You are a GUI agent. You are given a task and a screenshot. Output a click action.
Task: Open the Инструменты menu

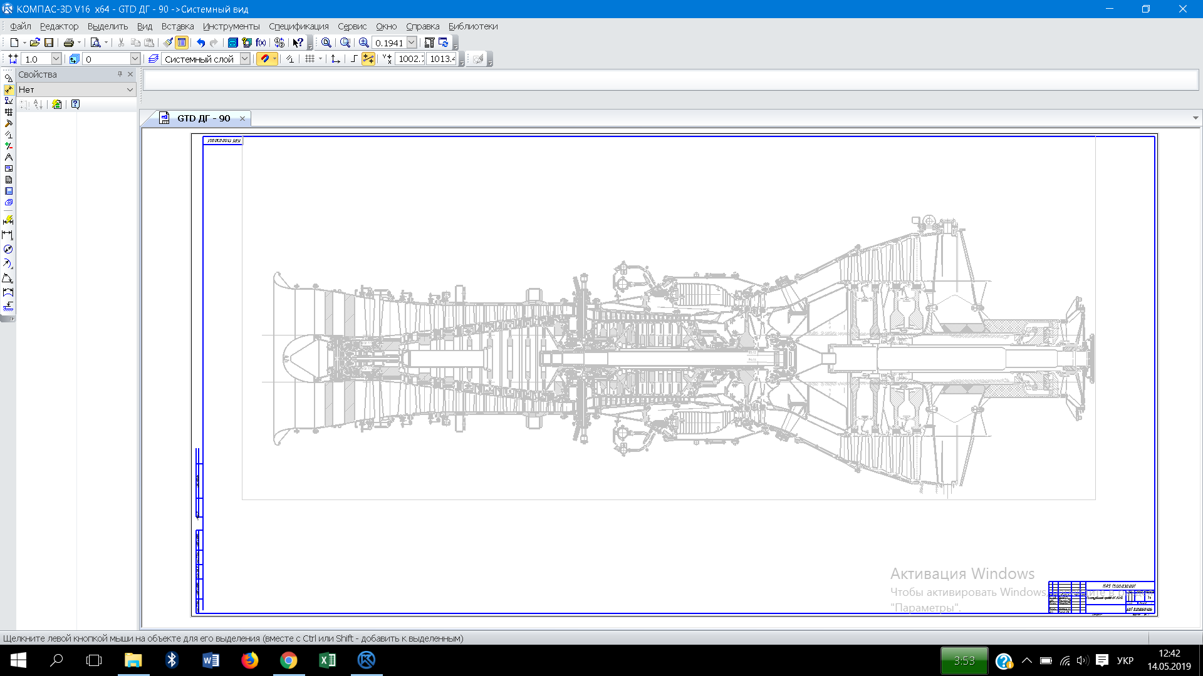[x=231, y=26]
